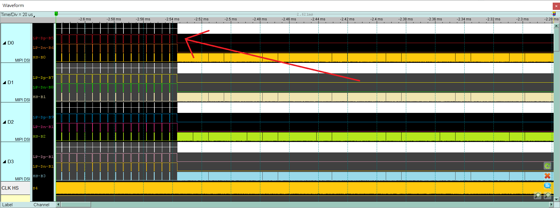This screenshot has width=560, height=208.
Task: Click the green HS-B2 waveform data burst
Action: (365, 137)
